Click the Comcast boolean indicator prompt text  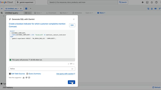click(37, 25)
